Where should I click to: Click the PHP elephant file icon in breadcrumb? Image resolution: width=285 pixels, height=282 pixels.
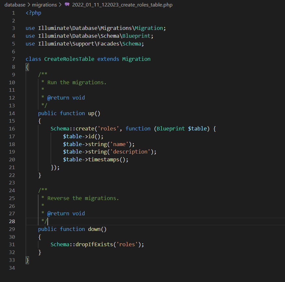(67, 4)
